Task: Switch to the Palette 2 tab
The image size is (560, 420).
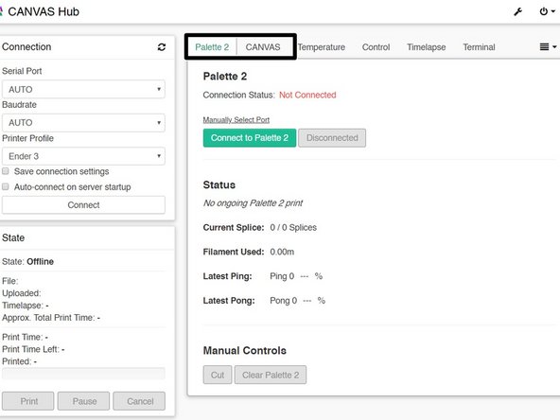Action: point(212,47)
